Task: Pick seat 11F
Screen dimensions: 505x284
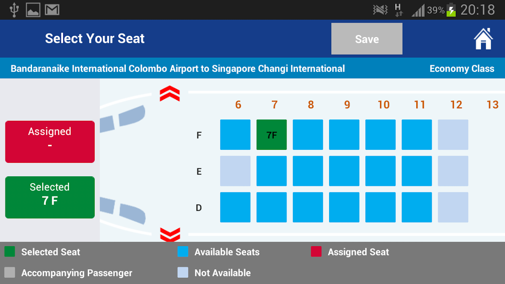Action: [x=417, y=135]
